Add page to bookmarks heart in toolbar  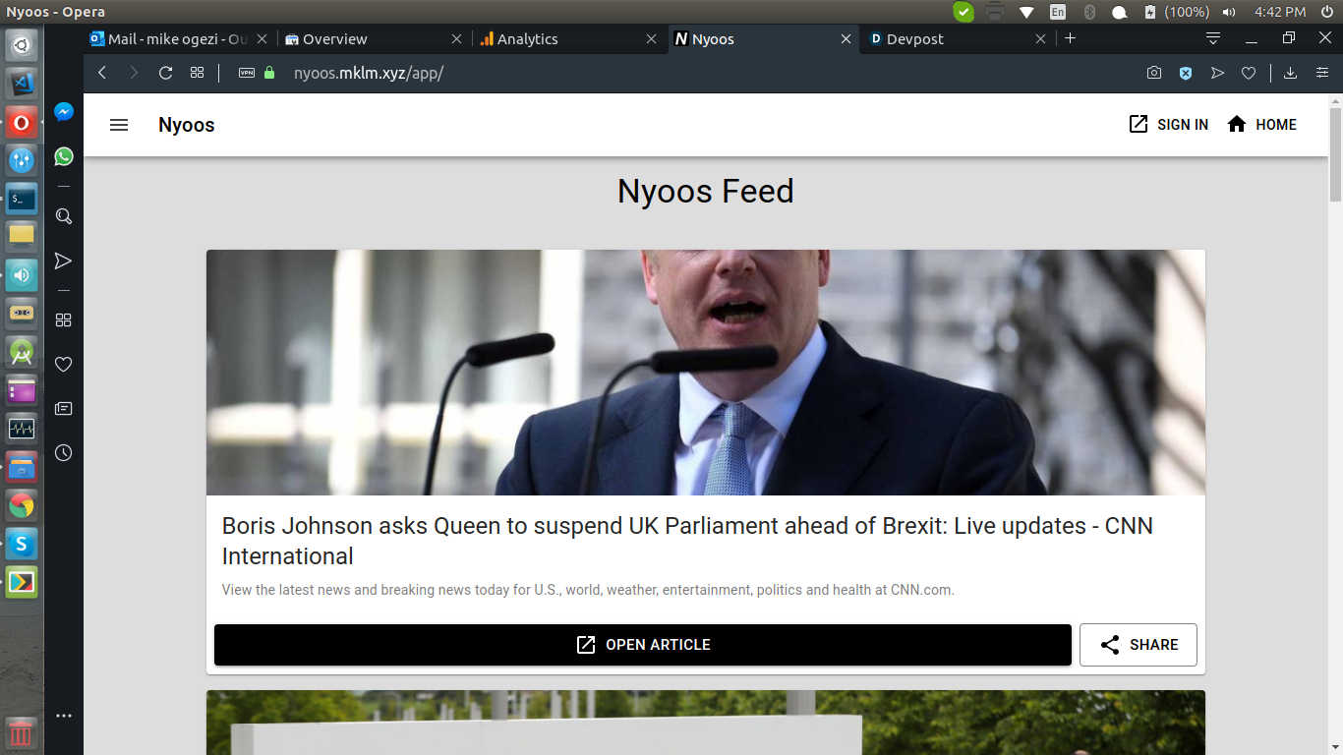tap(1249, 73)
